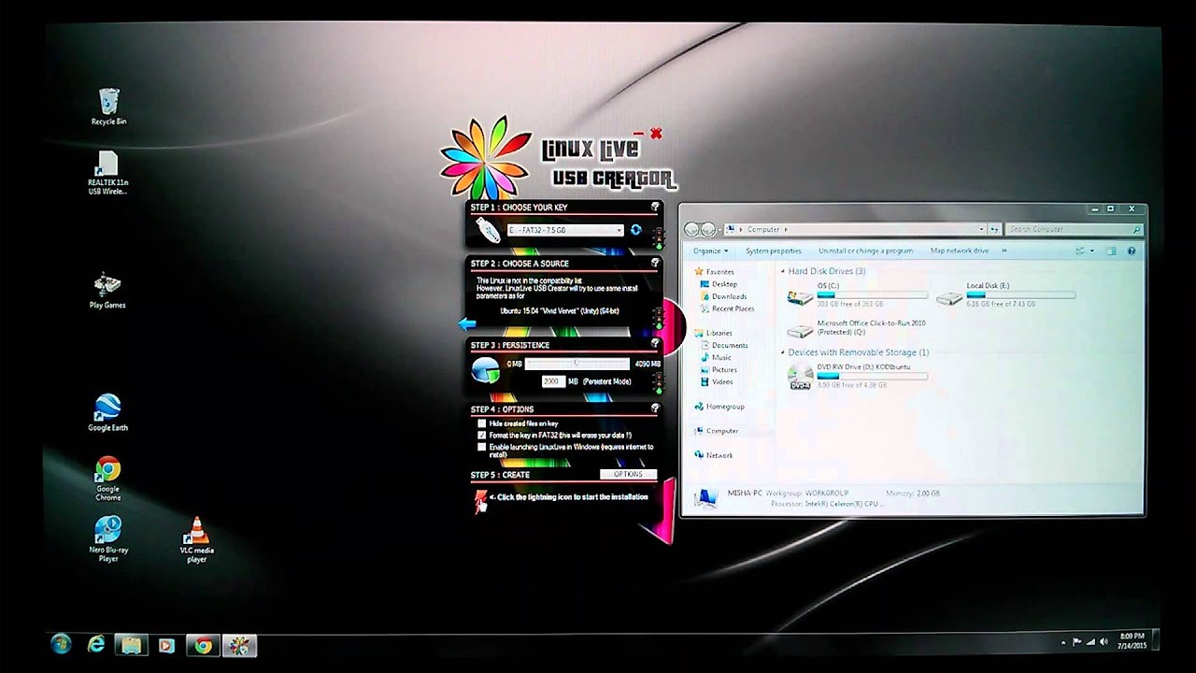
Task: Click the Explorer help icon
Action: 1132,251
